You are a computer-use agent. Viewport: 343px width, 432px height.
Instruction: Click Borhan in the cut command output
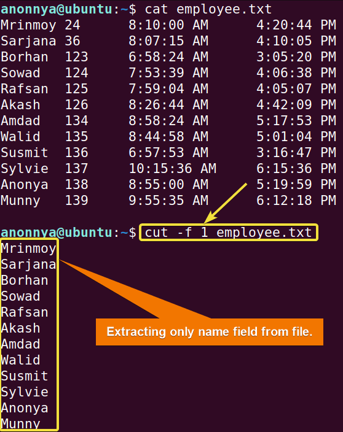pos(25,281)
